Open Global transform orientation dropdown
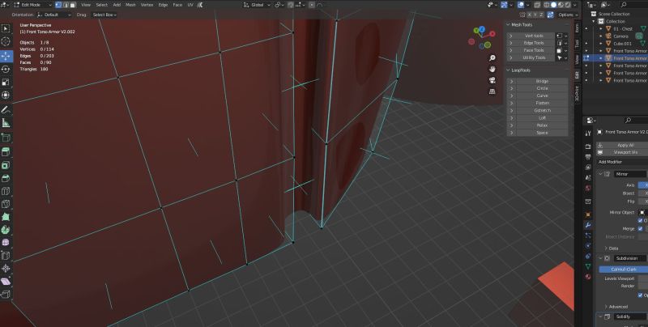This screenshot has width=648, height=327. tap(257, 5)
